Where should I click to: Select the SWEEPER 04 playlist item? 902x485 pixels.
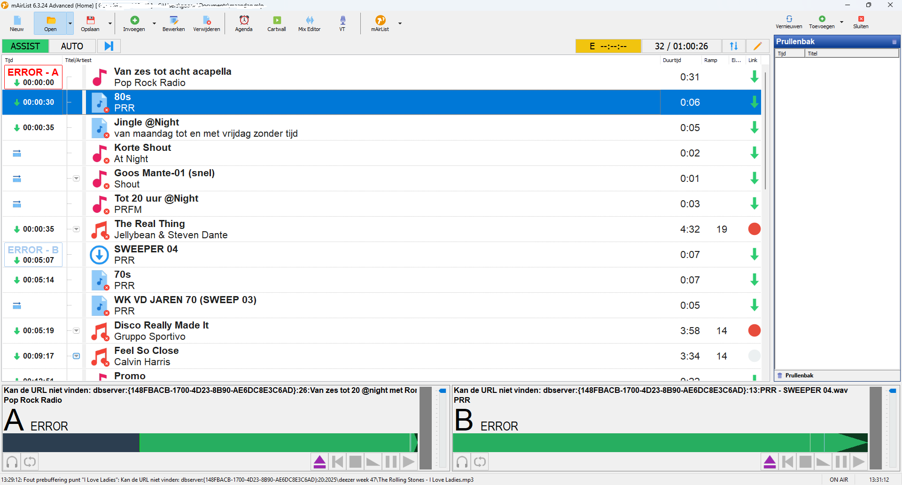click(329, 255)
